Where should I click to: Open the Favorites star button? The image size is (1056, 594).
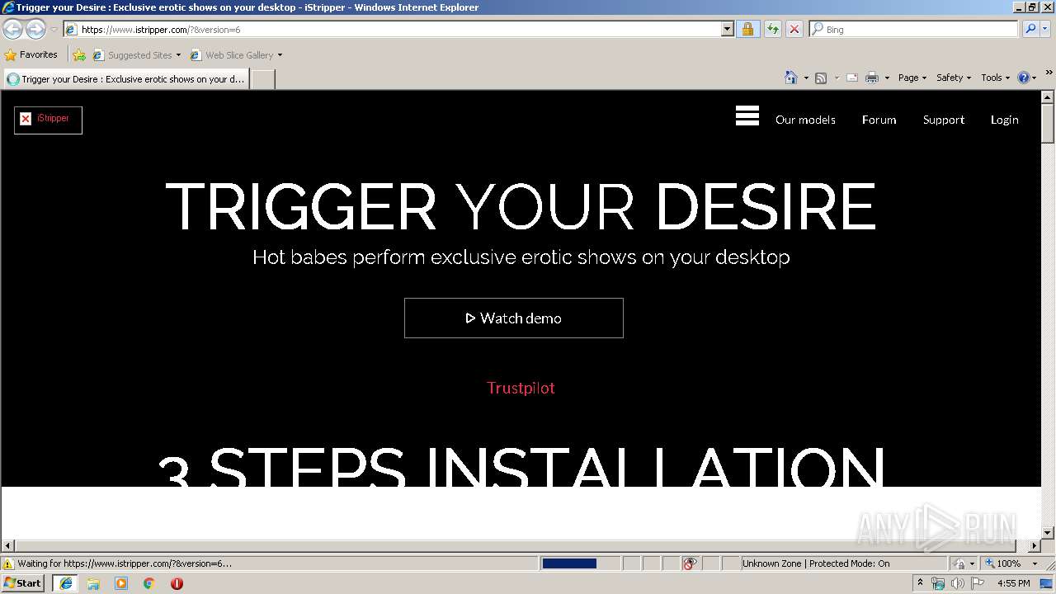coord(31,55)
